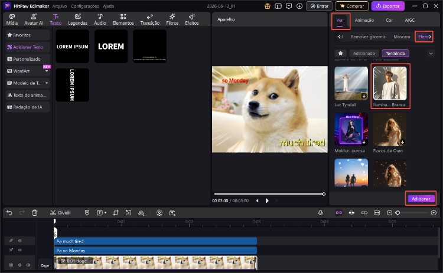Click the Exportar button

(387, 6)
